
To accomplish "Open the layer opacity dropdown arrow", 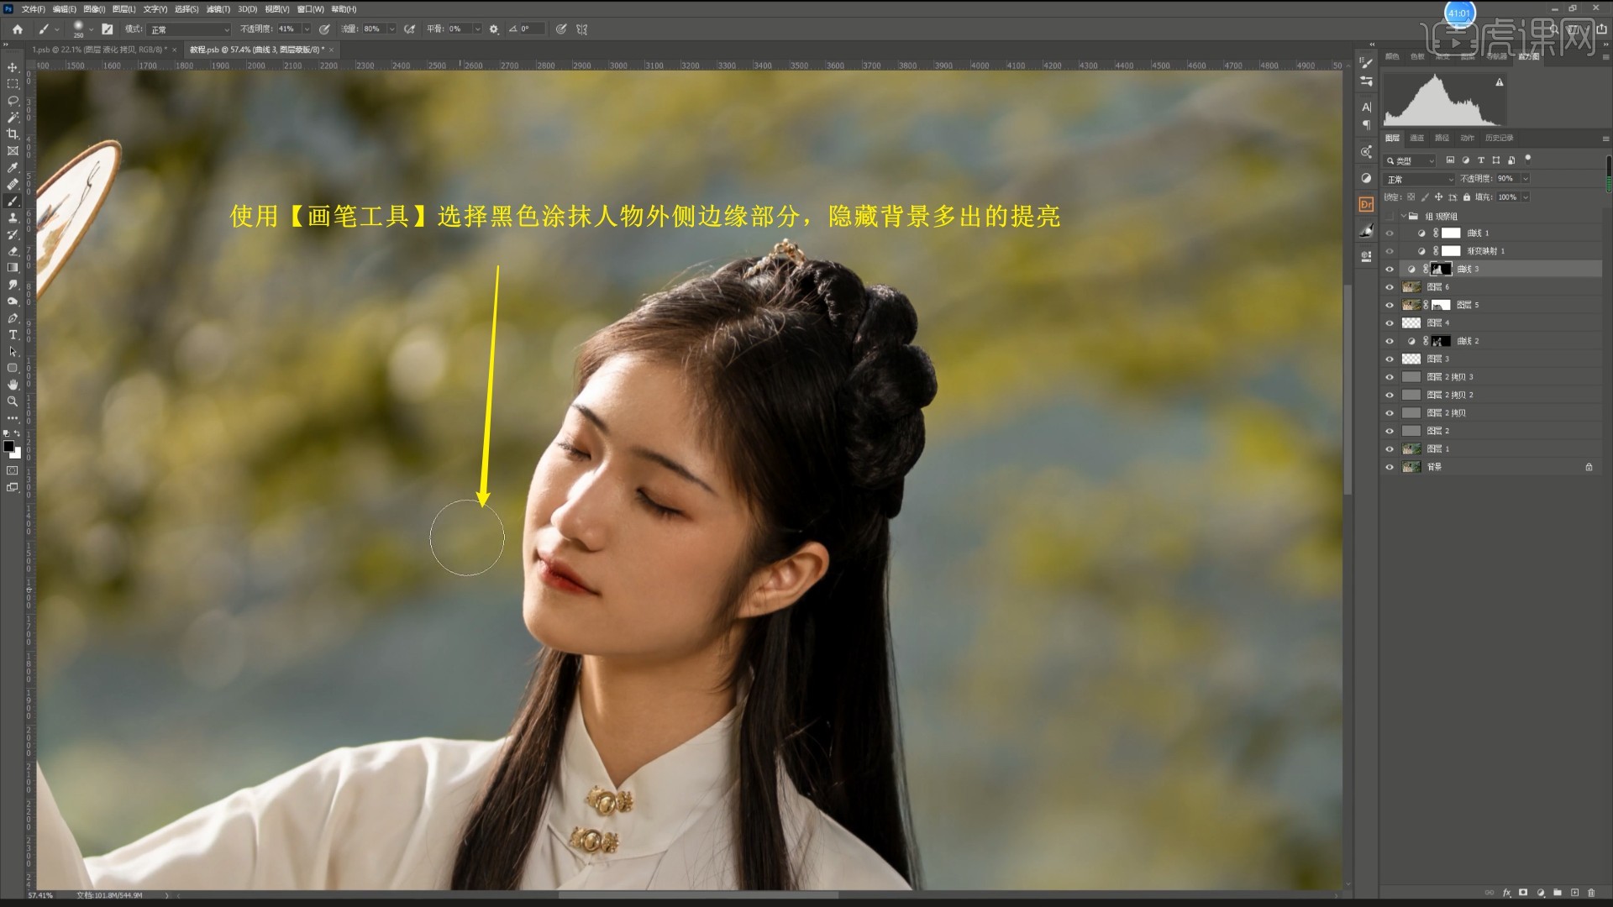I will tap(1526, 179).
